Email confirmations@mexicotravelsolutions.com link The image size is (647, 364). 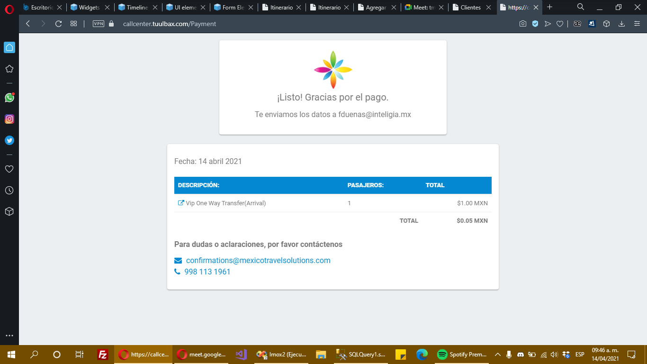pyautogui.click(x=258, y=260)
